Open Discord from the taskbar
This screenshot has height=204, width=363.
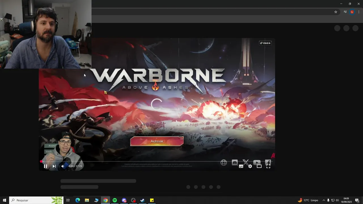click(x=124, y=200)
